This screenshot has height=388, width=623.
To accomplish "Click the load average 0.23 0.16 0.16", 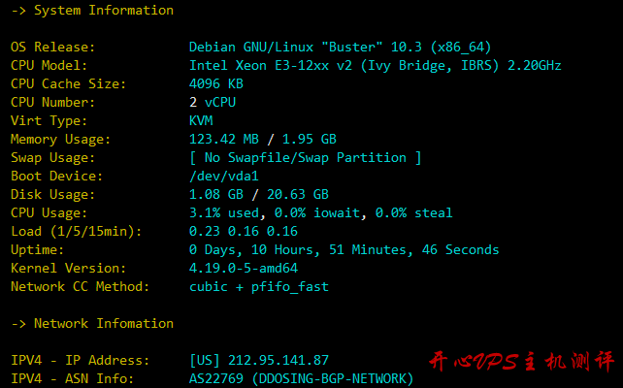I will click(244, 231).
